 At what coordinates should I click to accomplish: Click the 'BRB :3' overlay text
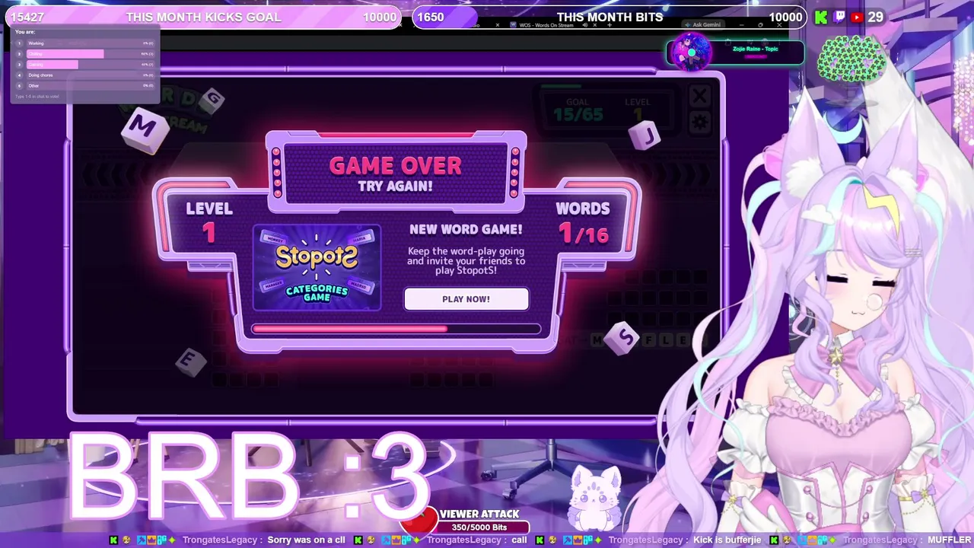250,476
